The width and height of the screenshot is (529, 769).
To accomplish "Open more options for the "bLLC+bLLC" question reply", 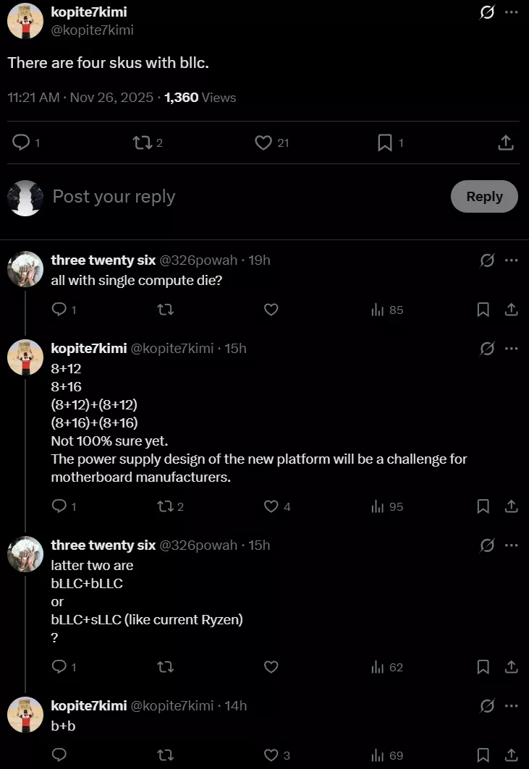I will 512,545.
